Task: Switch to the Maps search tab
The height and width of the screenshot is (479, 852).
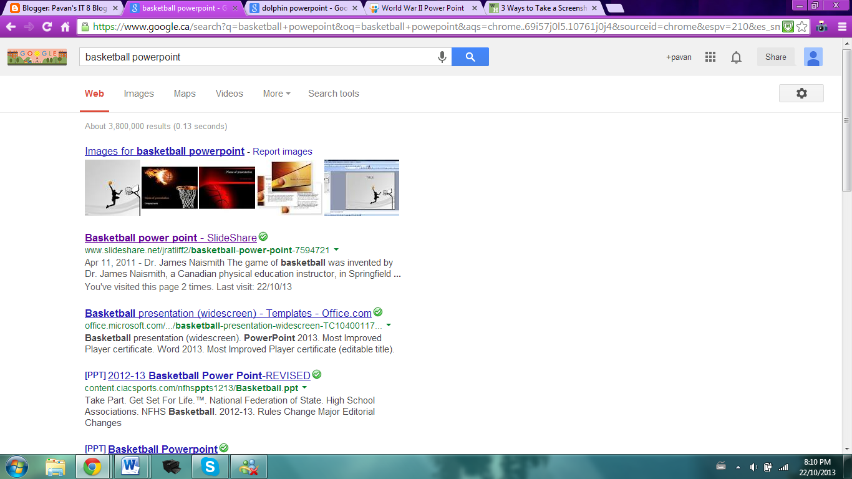Action: point(185,94)
